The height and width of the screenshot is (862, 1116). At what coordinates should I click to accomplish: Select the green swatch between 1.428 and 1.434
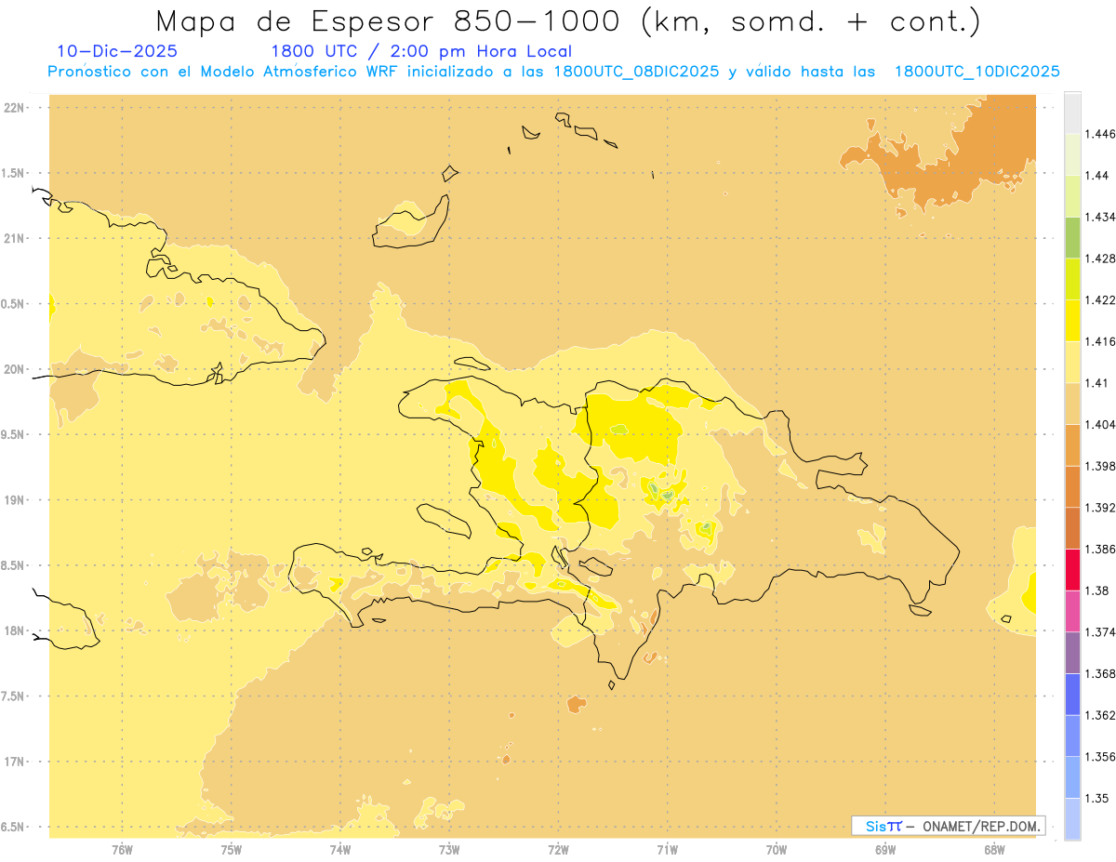pyautogui.click(x=1072, y=237)
